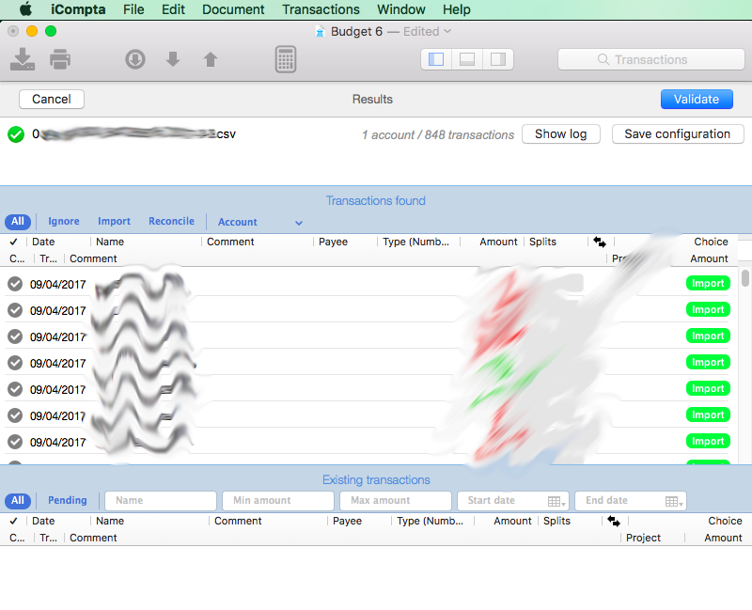Open the Window menu
Screen dimensions: 752x610
tap(401, 9)
